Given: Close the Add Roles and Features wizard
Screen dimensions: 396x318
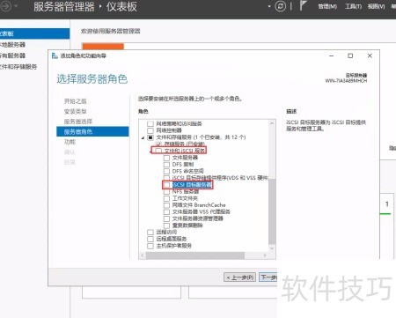Looking at the screenshot, I should [370, 55].
